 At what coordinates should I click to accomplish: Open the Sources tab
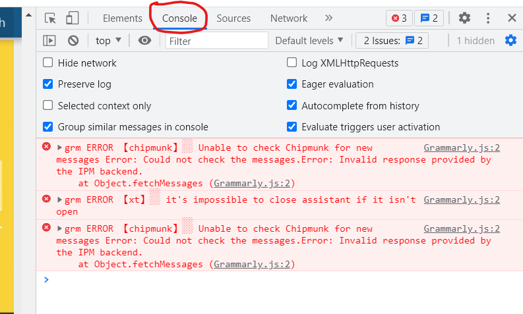click(233, 18)
